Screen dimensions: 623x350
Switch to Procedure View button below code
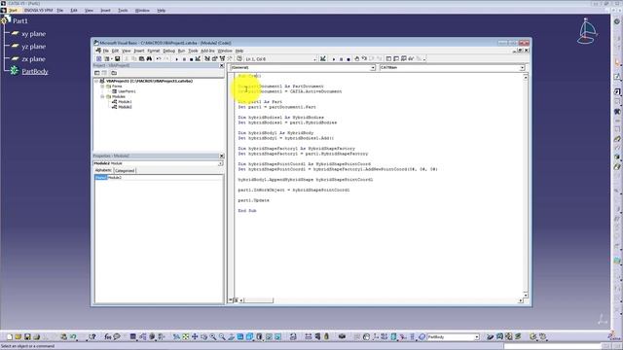(231, 300)
